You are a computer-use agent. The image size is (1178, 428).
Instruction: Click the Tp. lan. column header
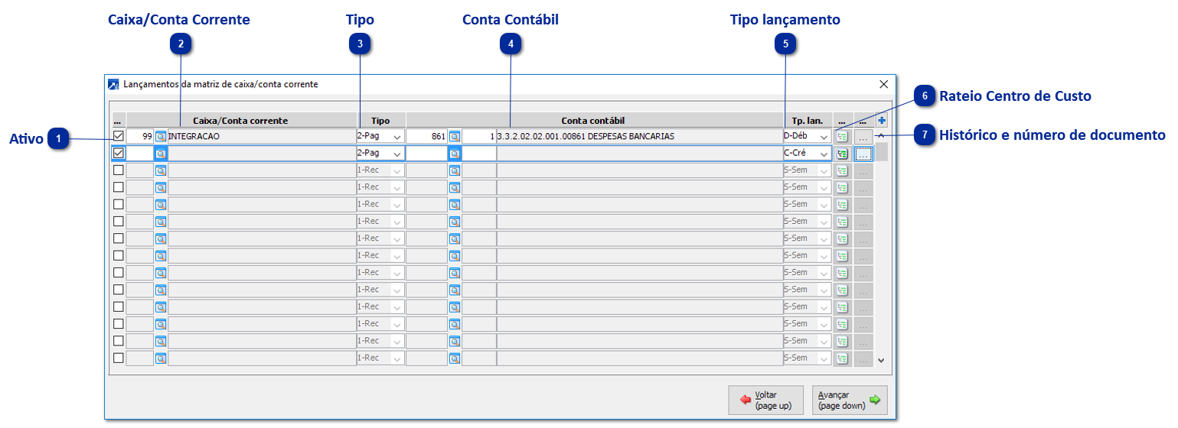tap(807, 121)
